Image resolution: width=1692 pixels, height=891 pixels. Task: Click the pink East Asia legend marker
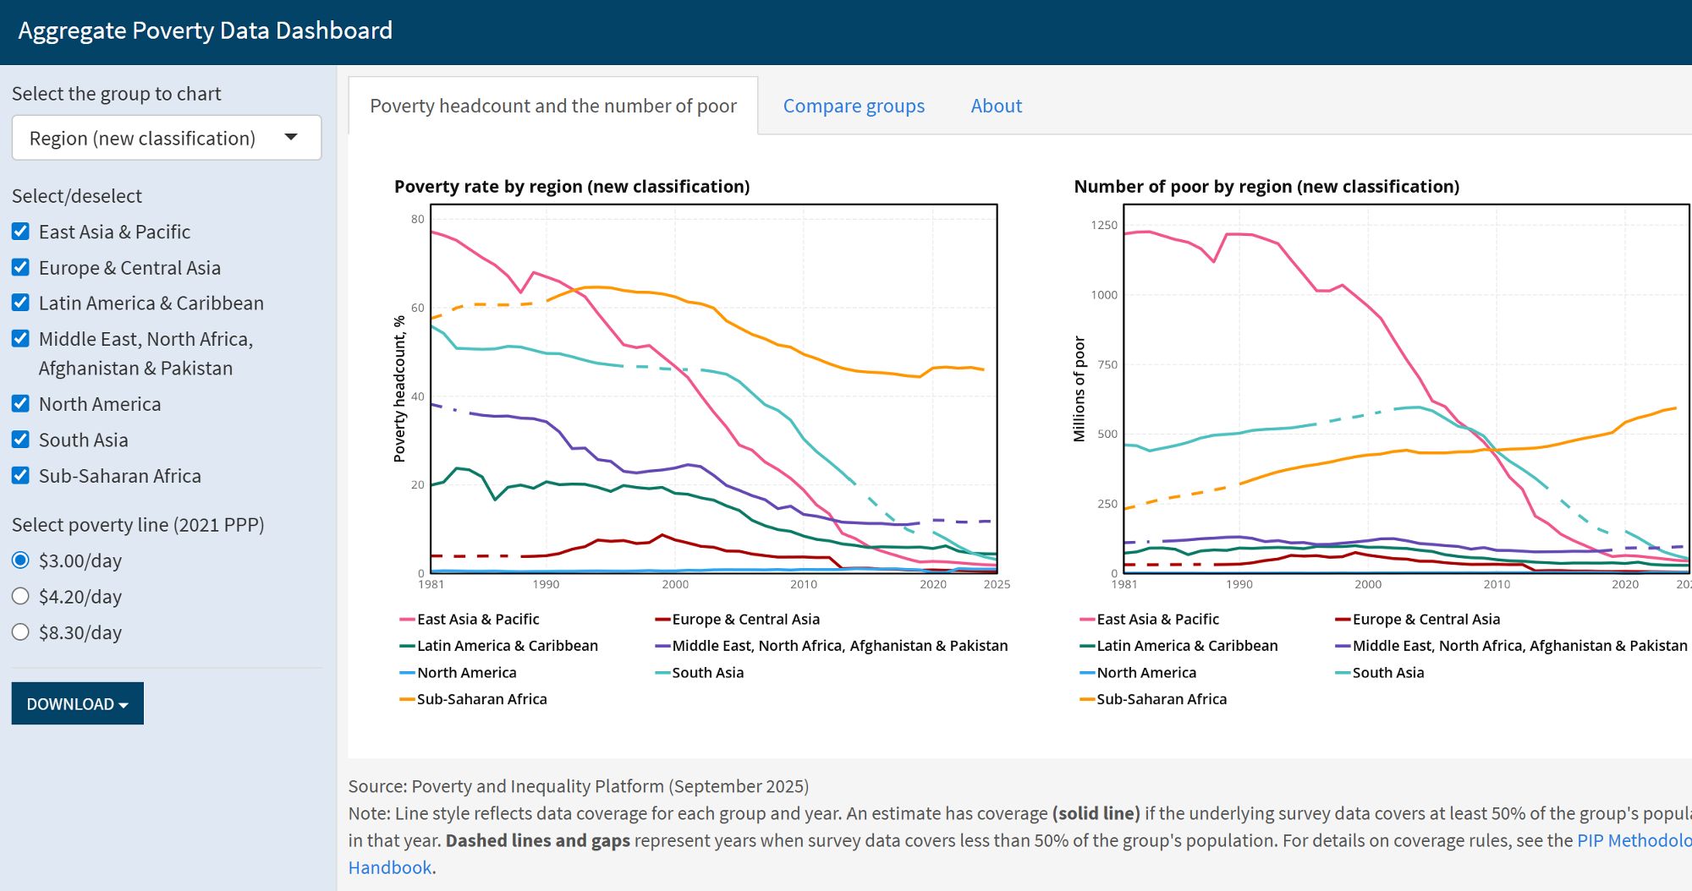(x=409, y=619)
